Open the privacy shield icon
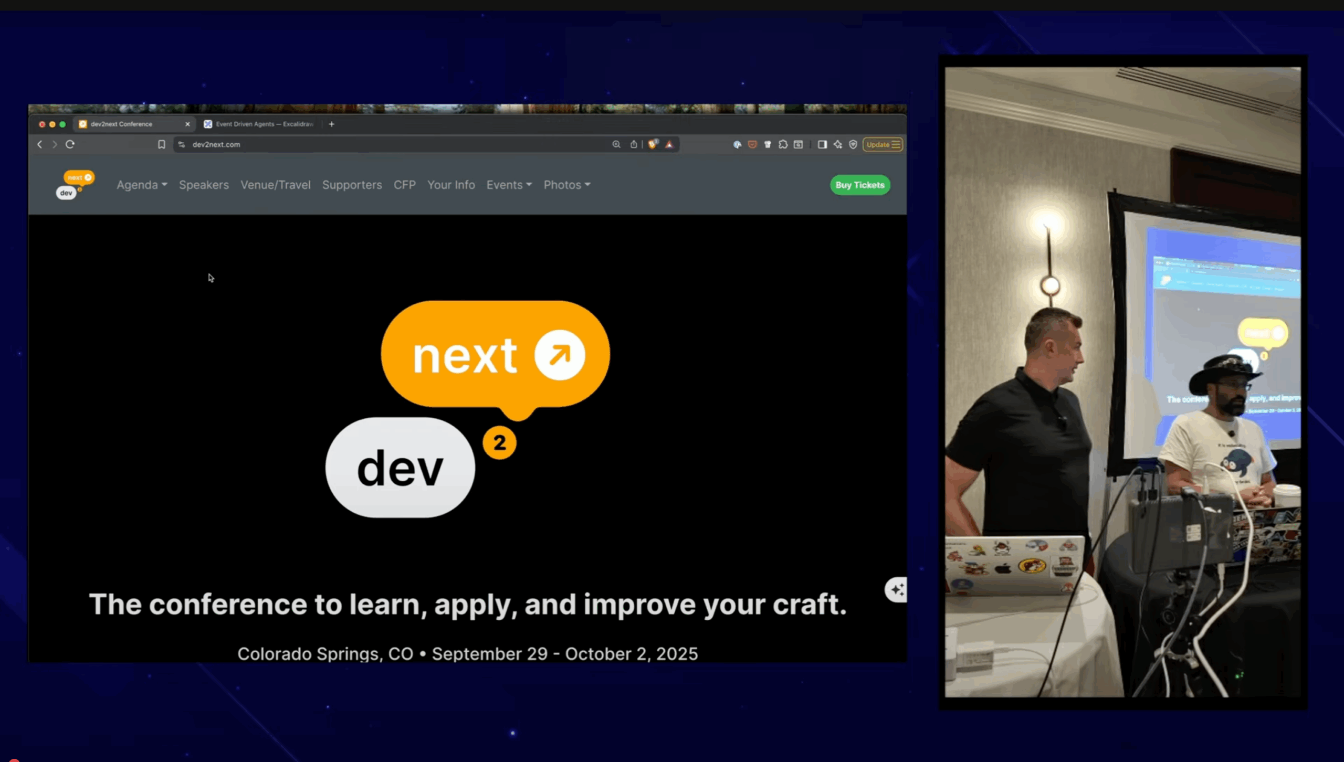This screenshot has width=1344, height=762. tap(853, 144)
